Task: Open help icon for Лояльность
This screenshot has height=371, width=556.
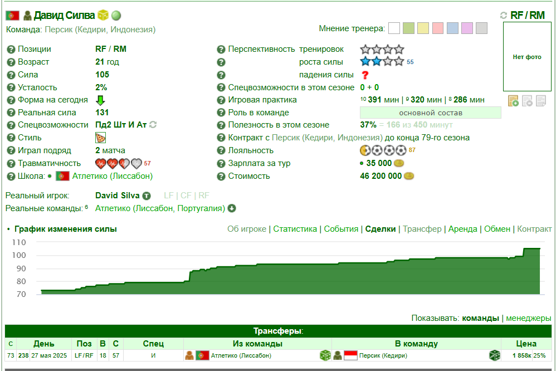Action: click(221, 151)
